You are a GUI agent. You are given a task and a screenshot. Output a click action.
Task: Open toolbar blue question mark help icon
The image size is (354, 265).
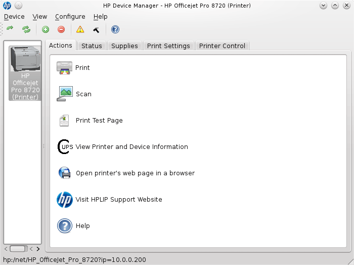(115, 29)
